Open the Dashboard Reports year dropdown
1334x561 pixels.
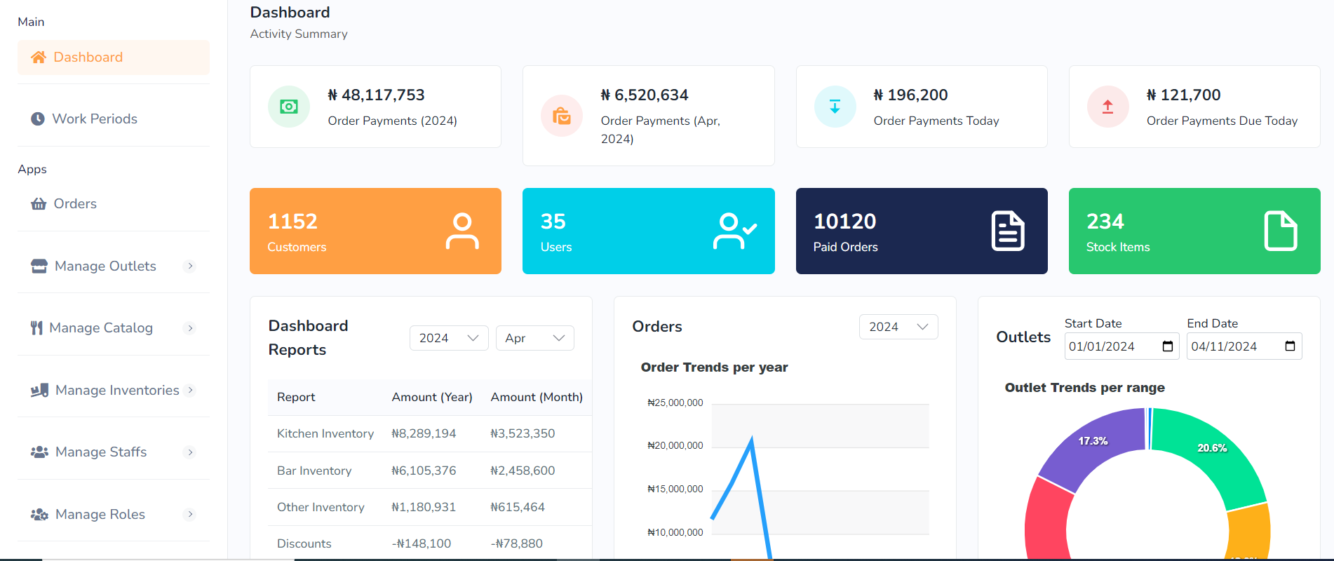(x=449, y=338)
